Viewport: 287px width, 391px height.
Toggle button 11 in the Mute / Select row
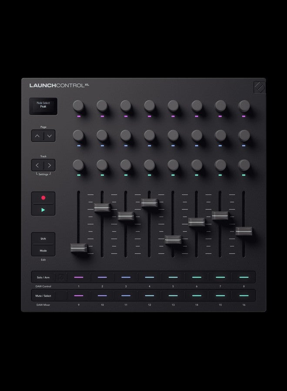coord(126,296)
